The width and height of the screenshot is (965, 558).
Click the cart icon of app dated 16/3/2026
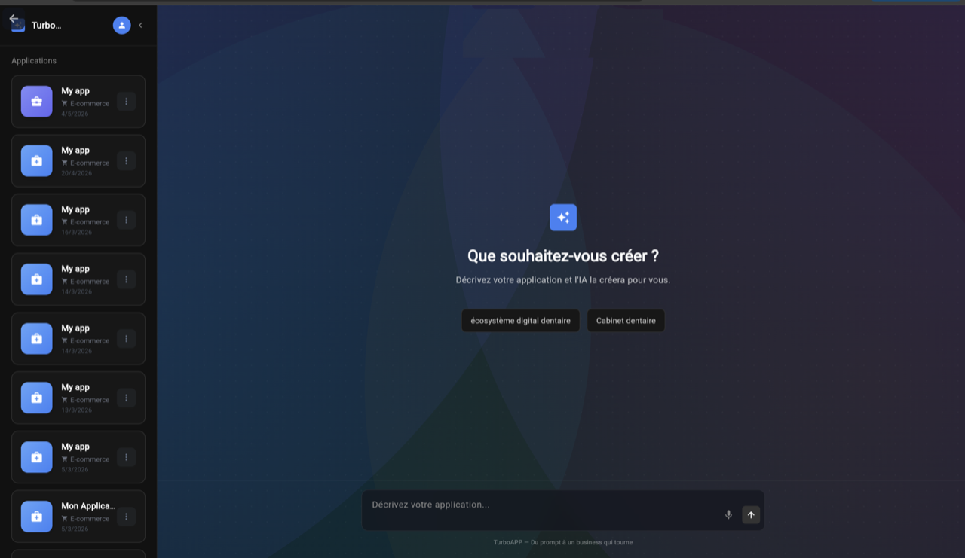click(x=65, y=222)
